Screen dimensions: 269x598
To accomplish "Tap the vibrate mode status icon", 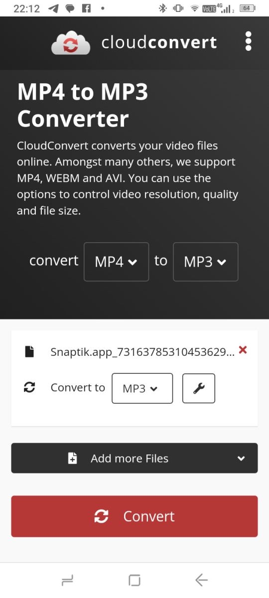I will [x=178, y=8].
